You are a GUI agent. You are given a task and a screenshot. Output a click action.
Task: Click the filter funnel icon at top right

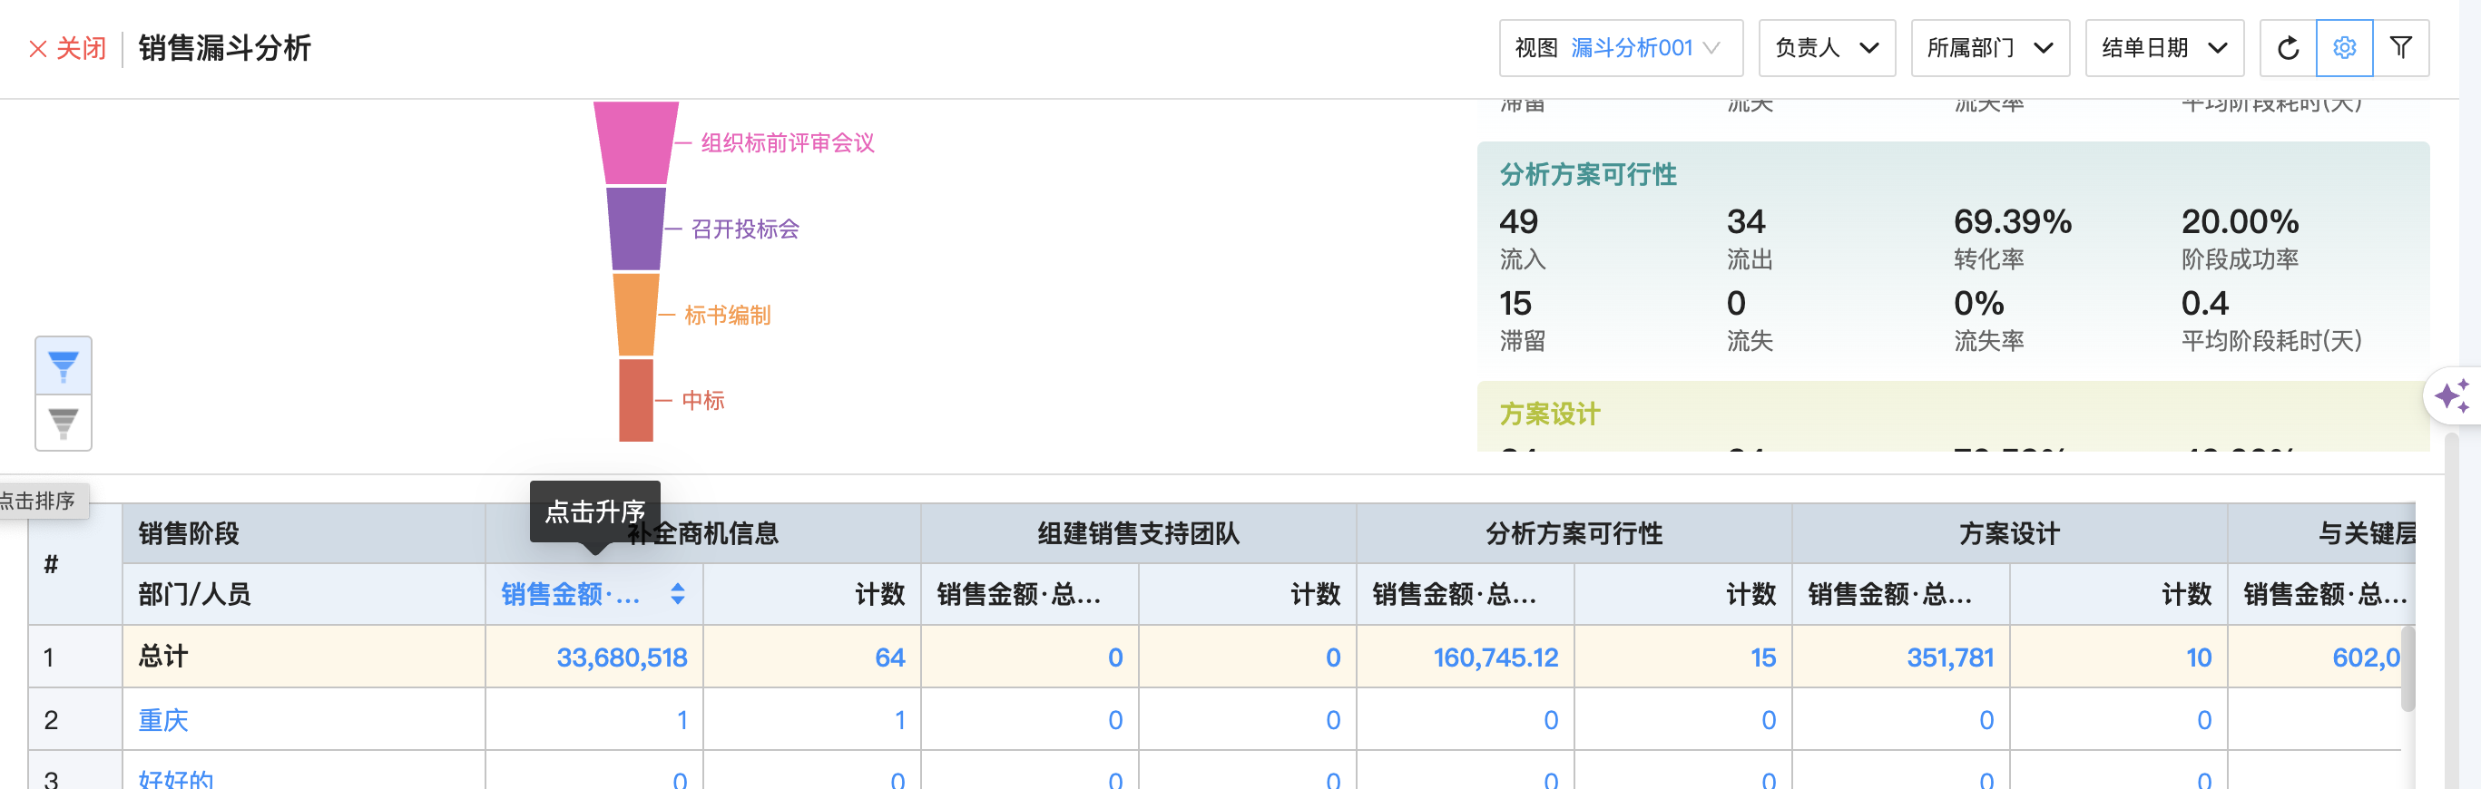coord(2401,48)
